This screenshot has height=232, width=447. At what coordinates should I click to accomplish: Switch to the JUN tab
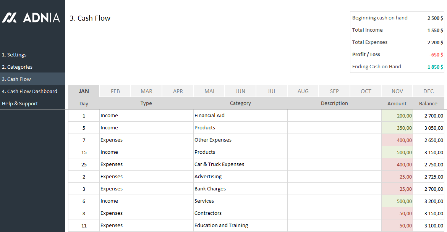(240, 91)
